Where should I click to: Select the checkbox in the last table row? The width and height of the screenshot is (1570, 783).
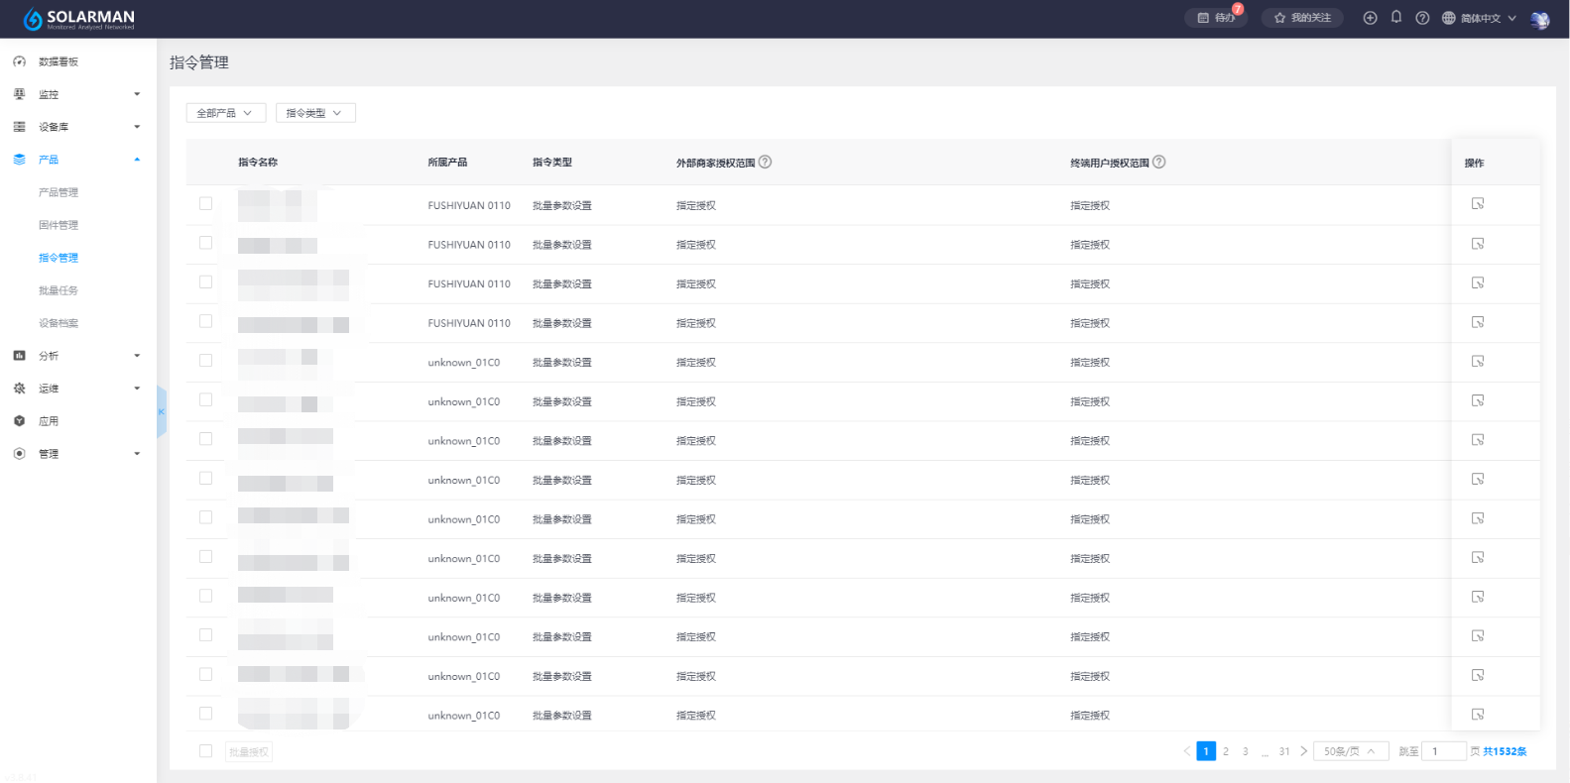(x=205, y=714)
